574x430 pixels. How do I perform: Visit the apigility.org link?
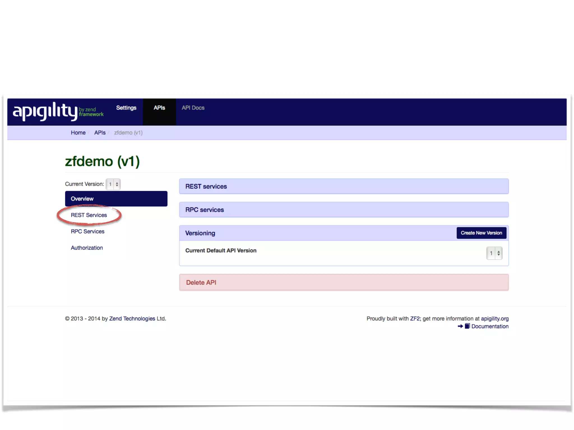click(495, 319)
